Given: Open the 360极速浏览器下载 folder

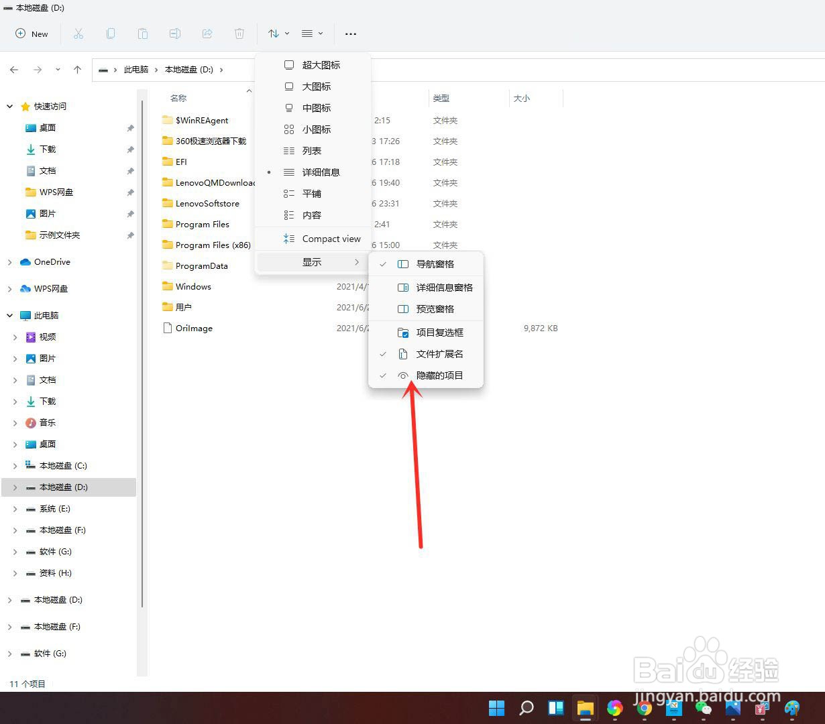Looking at the screenshot, I should point(205,141).
